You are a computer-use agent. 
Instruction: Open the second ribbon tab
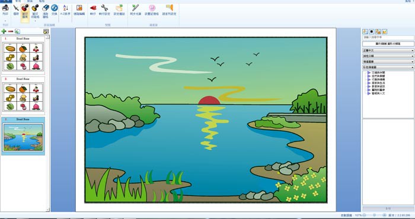[x=18, y=1]
